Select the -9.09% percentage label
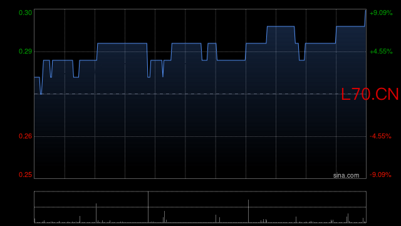The height and width of the screenshot is (226, 401). tap(380, 175)
